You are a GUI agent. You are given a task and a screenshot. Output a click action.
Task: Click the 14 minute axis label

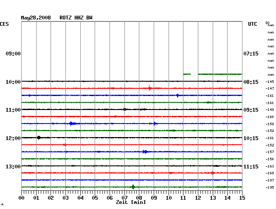(227, 198)
